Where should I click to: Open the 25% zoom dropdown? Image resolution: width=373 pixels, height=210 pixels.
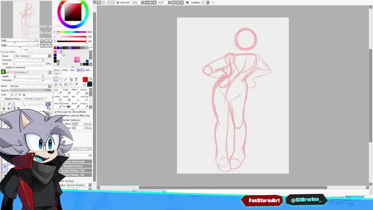coord(142,2)
